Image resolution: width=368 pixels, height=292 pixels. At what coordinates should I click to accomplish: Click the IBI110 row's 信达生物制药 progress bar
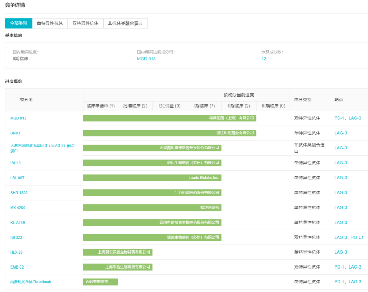[152, 163]
